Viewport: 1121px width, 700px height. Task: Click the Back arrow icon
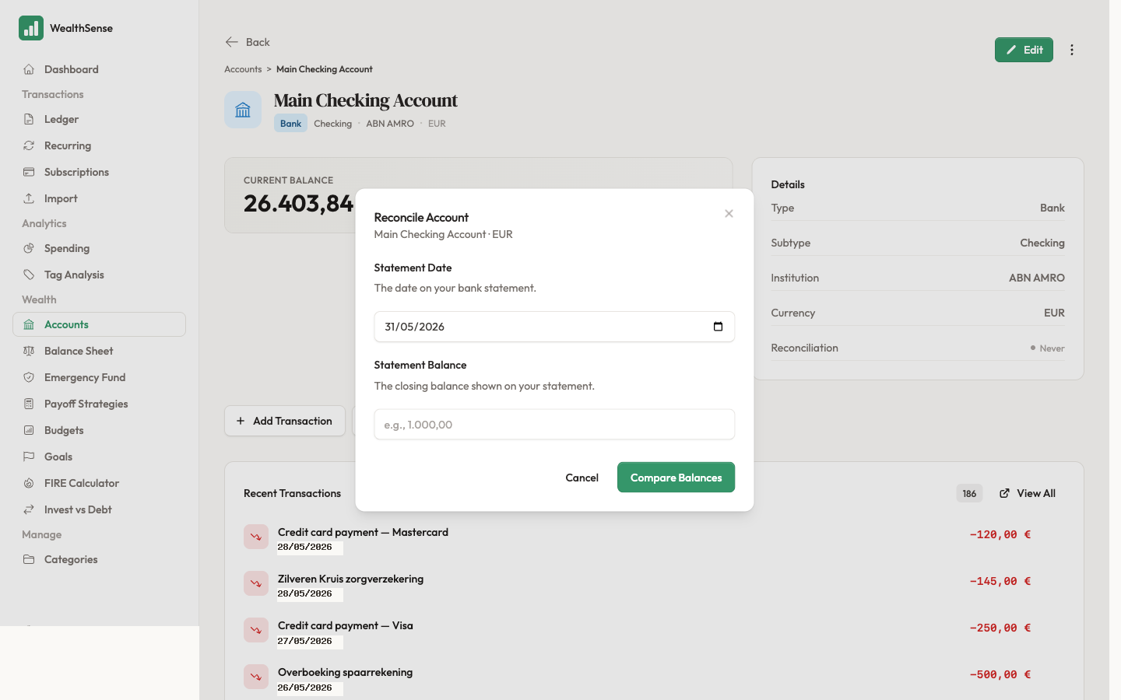point(232,42)
